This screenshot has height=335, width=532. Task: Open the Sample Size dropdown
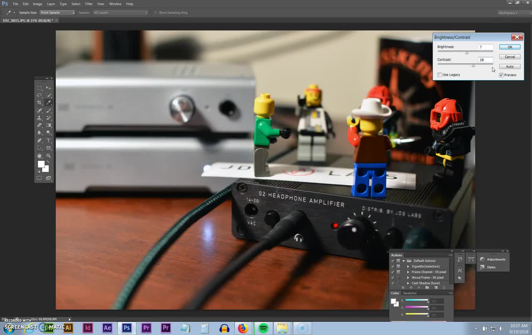coord(57,12)
